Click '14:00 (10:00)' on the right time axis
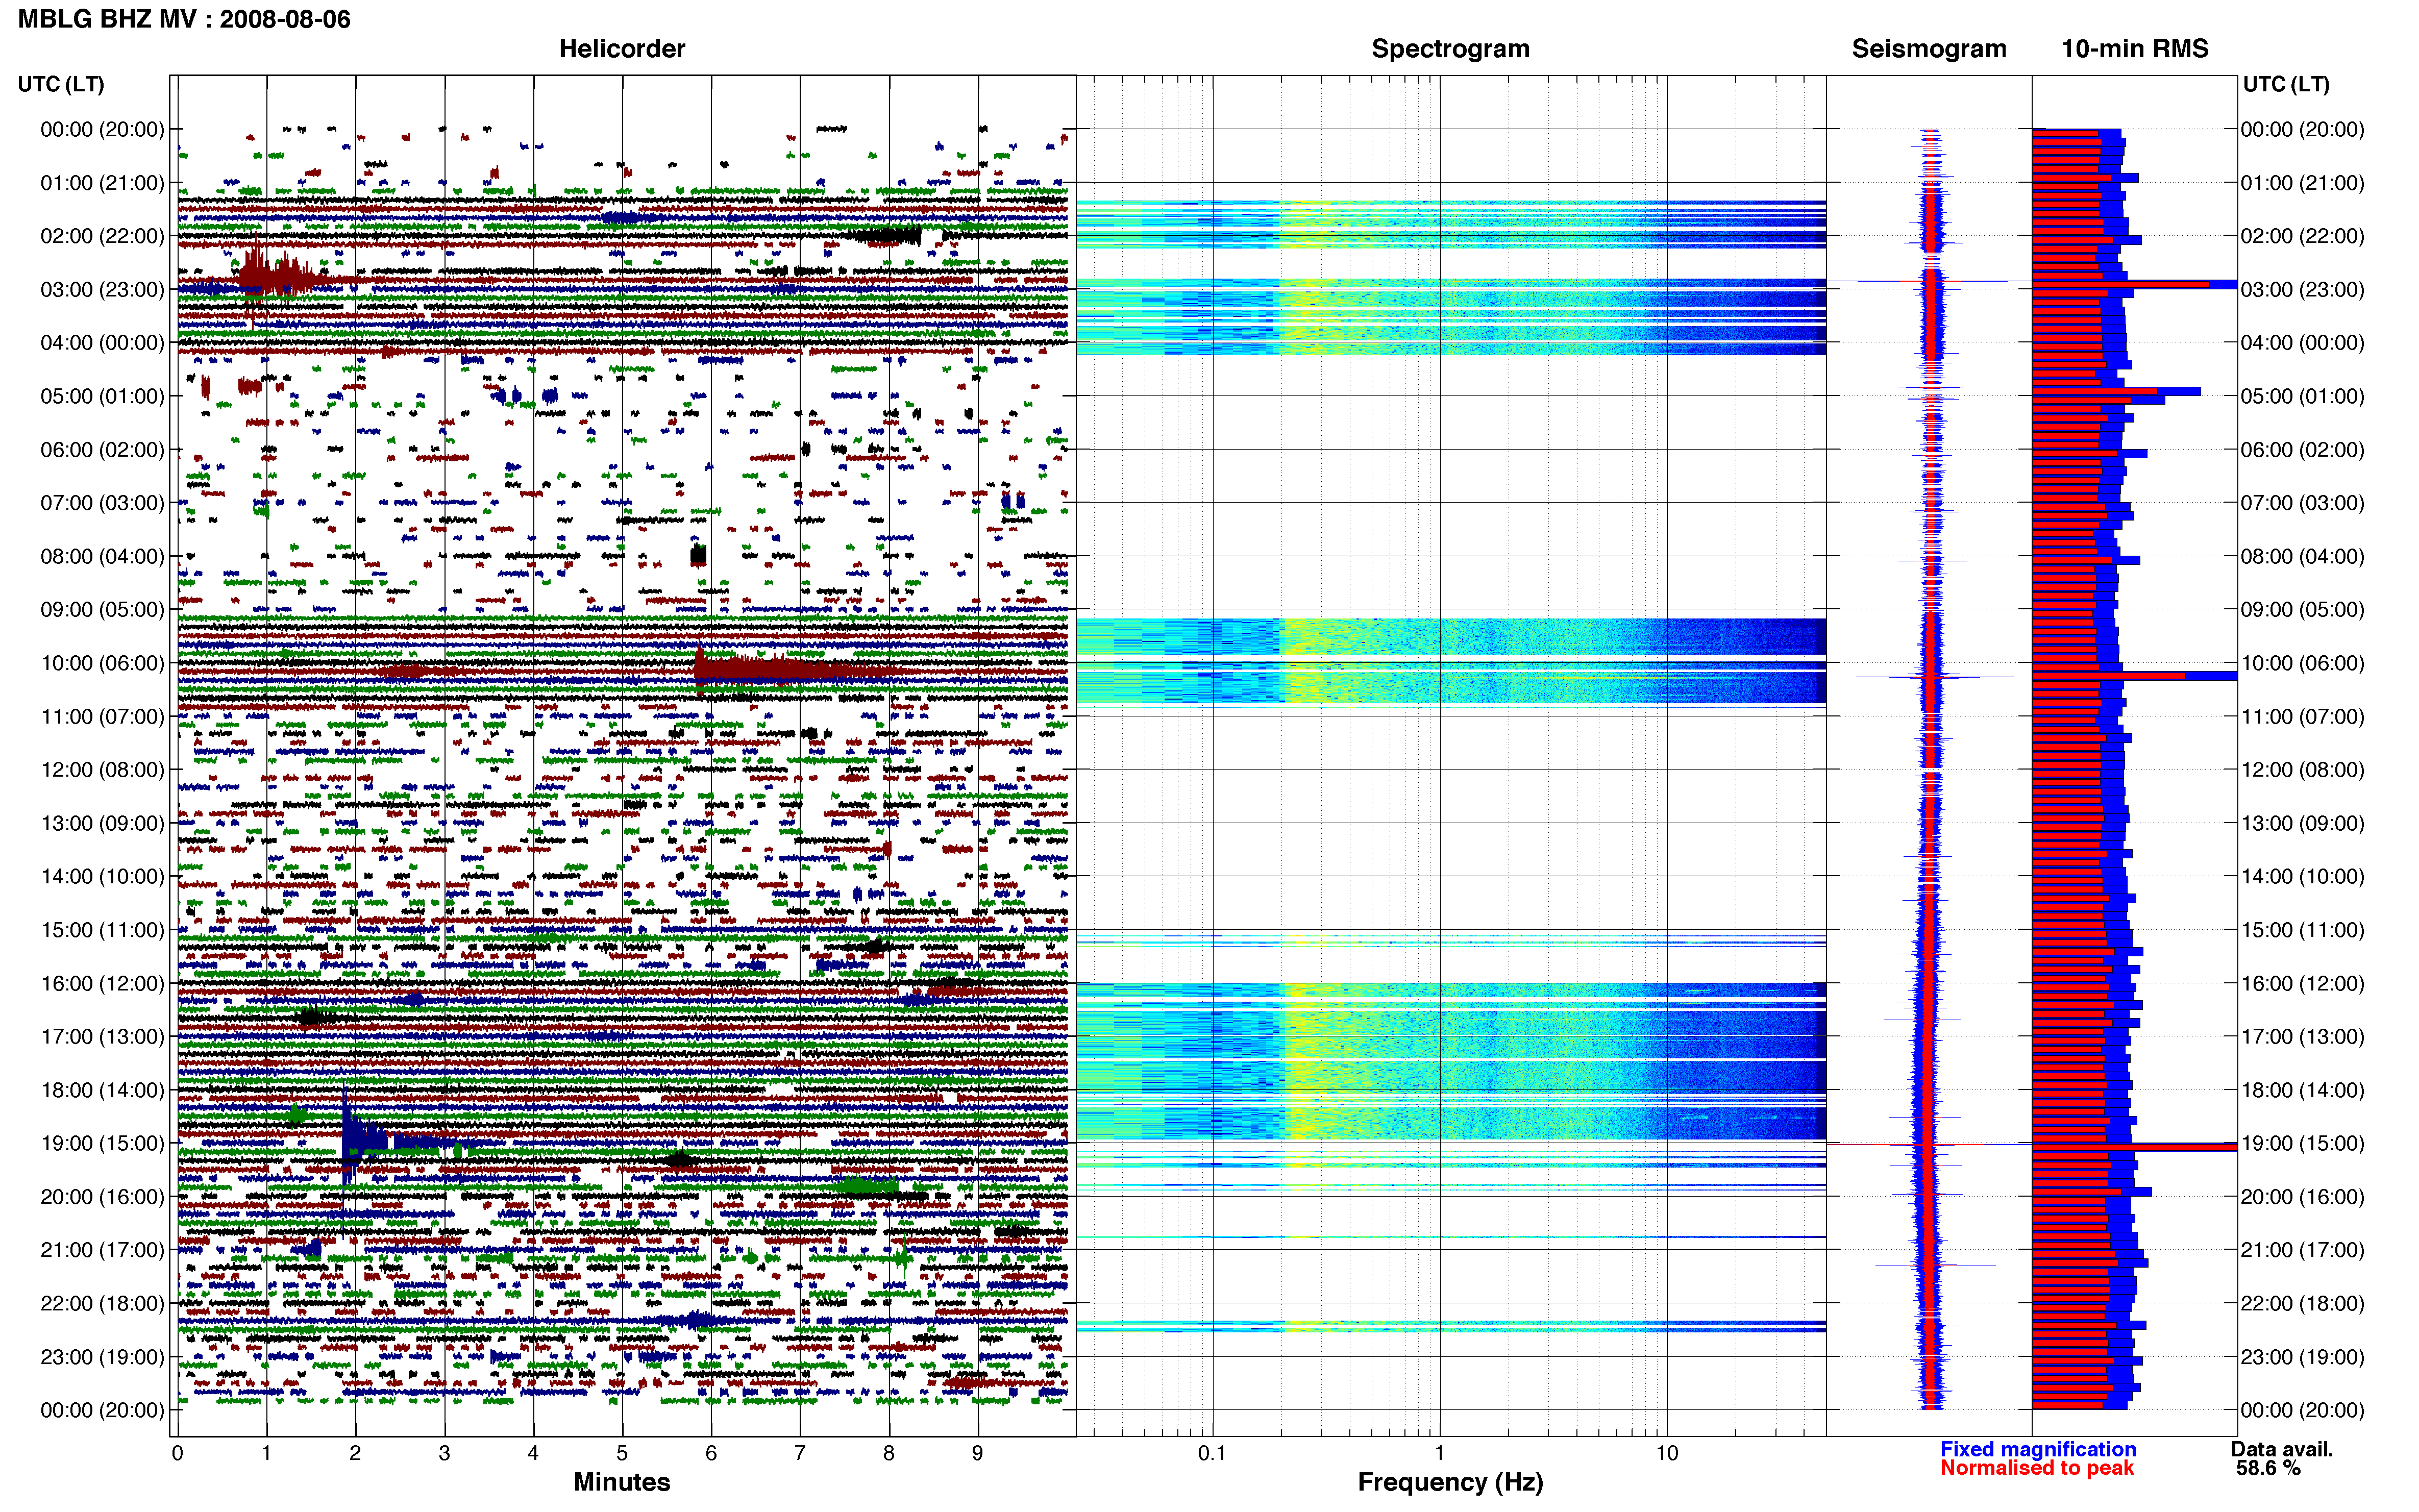Screen dimensions: 2419x1512 tap(2302, 876)
